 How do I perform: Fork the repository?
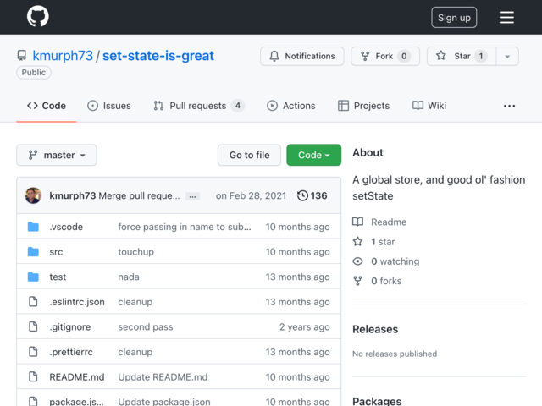[x=385, y=56]
